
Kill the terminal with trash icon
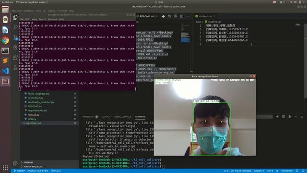click(x=290, y=117)
